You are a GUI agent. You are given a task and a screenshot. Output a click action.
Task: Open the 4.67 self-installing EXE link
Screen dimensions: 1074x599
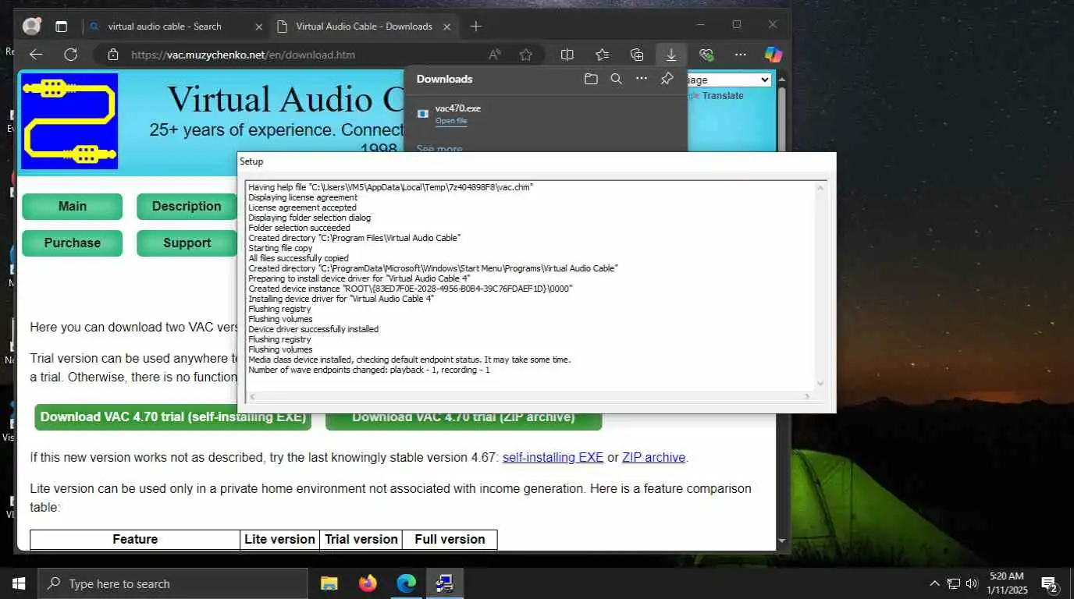coord(553,458)
